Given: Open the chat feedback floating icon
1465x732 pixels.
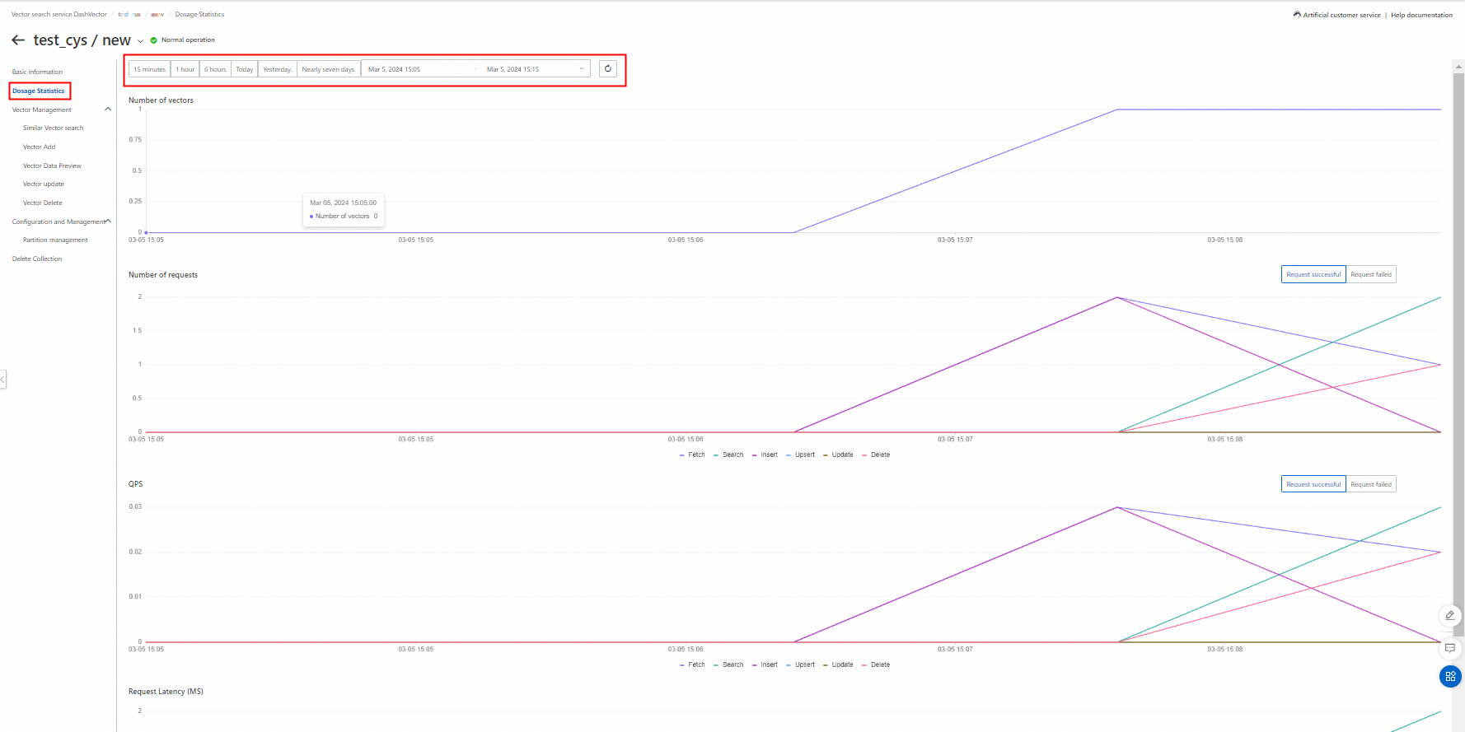Looking at the screenshot, I should click(1450, 648).
